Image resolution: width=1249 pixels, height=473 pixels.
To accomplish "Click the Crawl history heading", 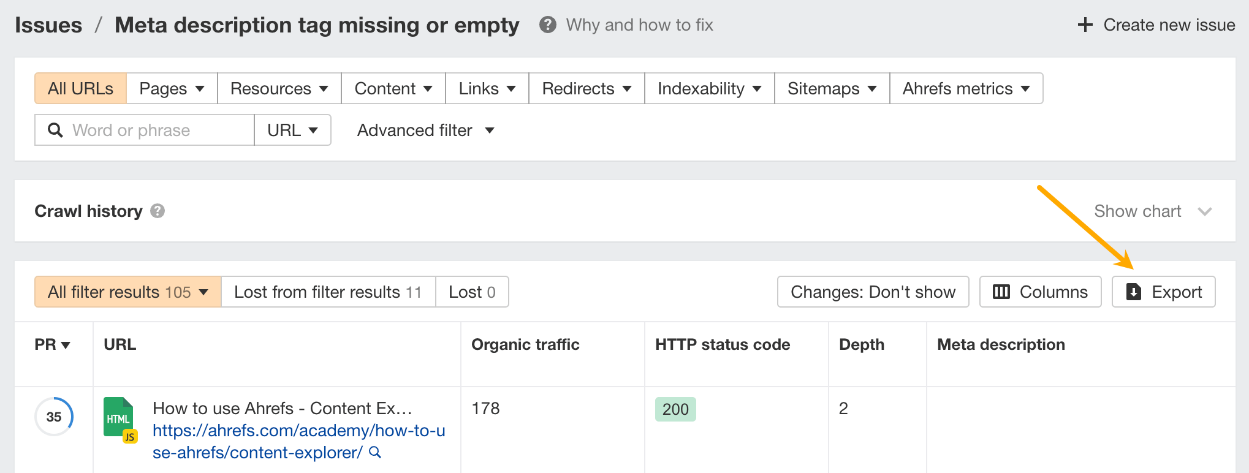I will 88,211.
